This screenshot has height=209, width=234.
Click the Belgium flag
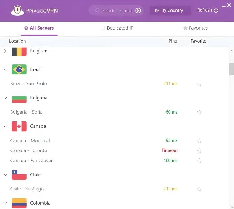point(19,51)
